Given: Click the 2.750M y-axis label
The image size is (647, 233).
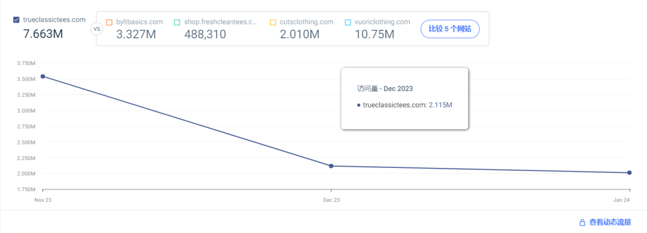Looking at the screenshot, I should (25, 127).
